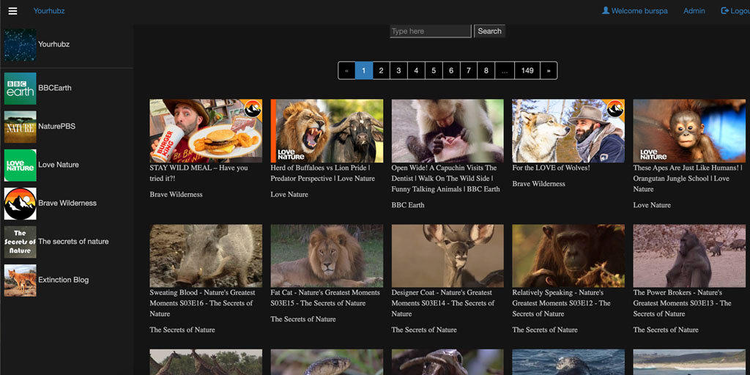This screenshot has height=375, width=750.
Task: Click the Welcome burspa user link
Action: 634,11
